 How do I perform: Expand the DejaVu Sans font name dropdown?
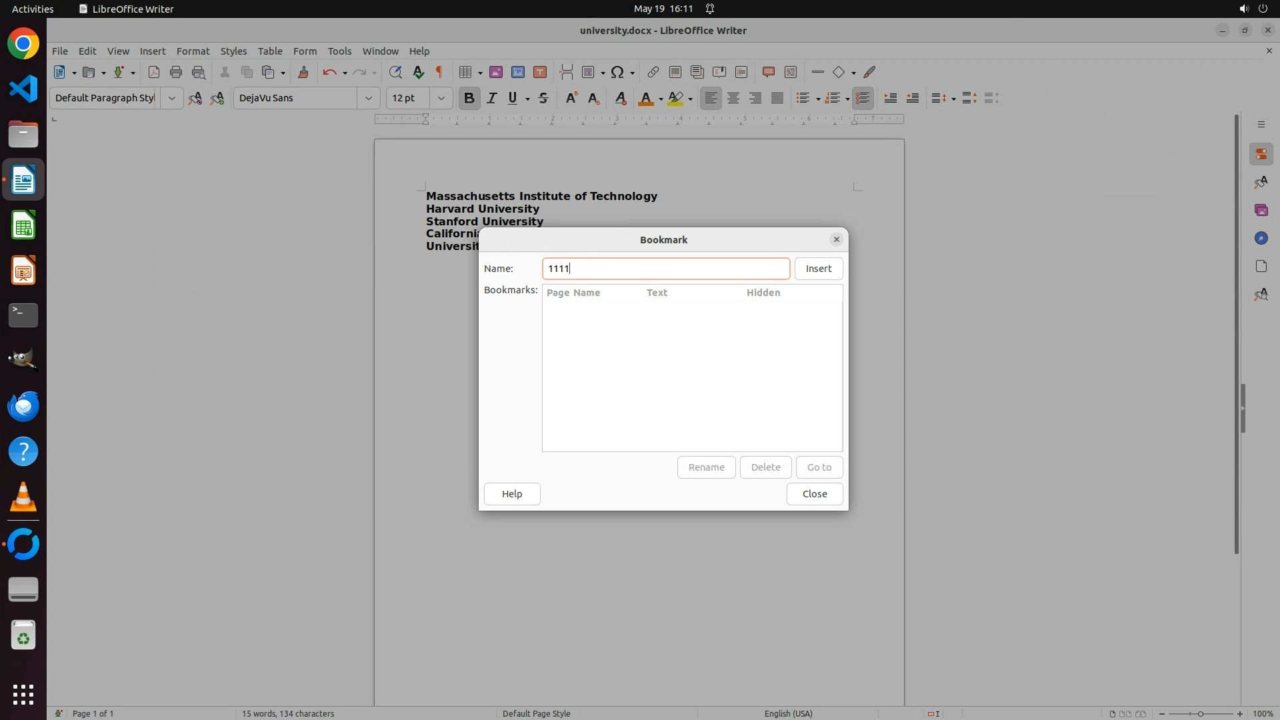click(368, 98)
